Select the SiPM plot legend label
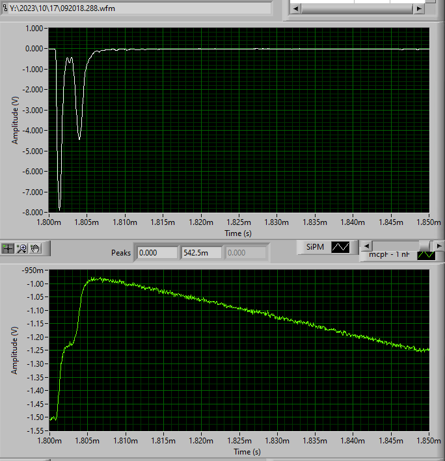The height and width of the screenshot is (461, 445). pyautogui.click(x=315, y=247)
